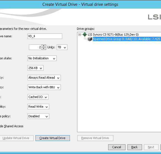
Task: Click the Spanned Drive Group disk stack icon
Action: tap(90, 39)
